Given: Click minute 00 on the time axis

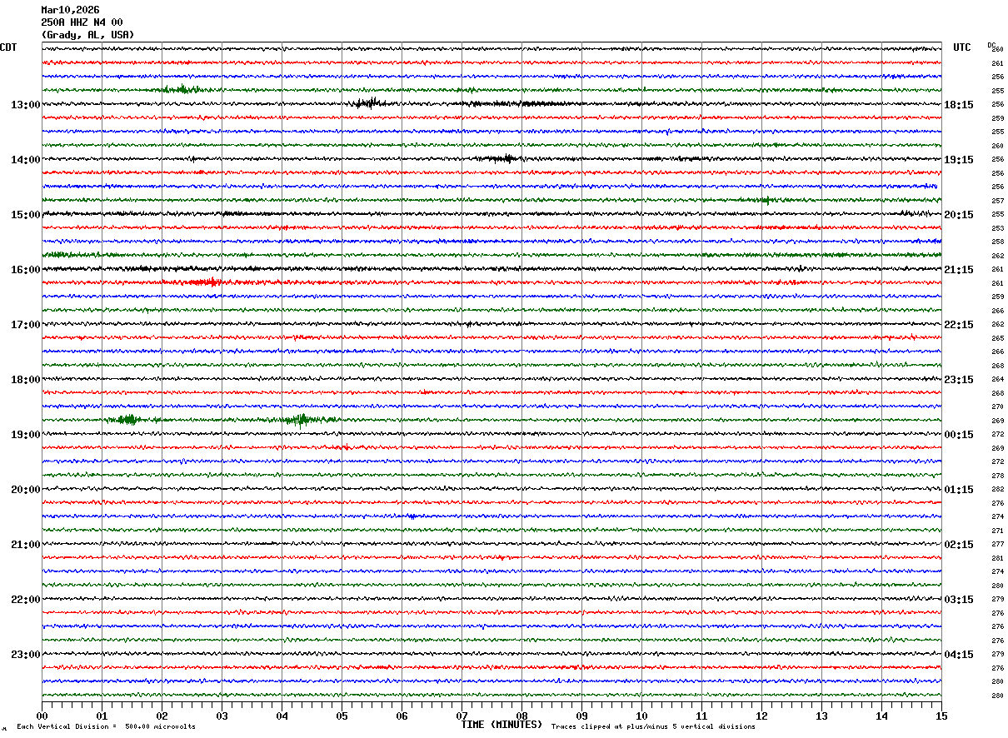Looking at the screenshot, I should click(x=42, y=716).
